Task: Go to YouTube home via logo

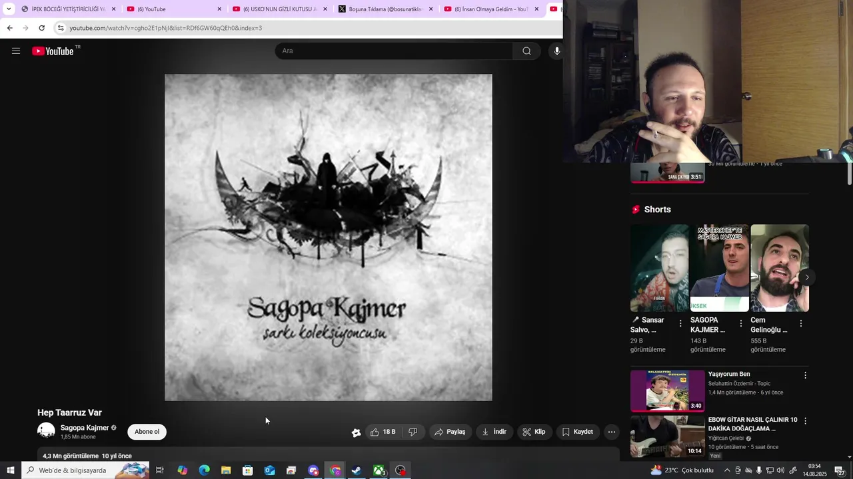Action: pos(53,51)
